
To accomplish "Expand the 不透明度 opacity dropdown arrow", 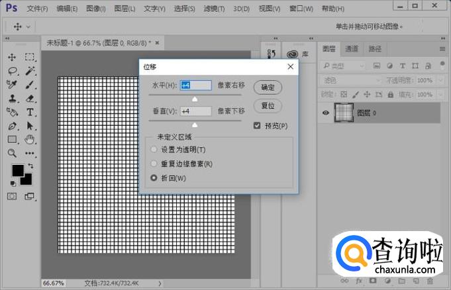I will [x=438, y=80].
